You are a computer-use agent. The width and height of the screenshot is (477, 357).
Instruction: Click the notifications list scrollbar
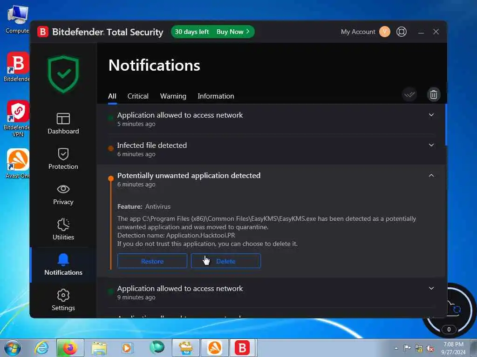point(446,125)
